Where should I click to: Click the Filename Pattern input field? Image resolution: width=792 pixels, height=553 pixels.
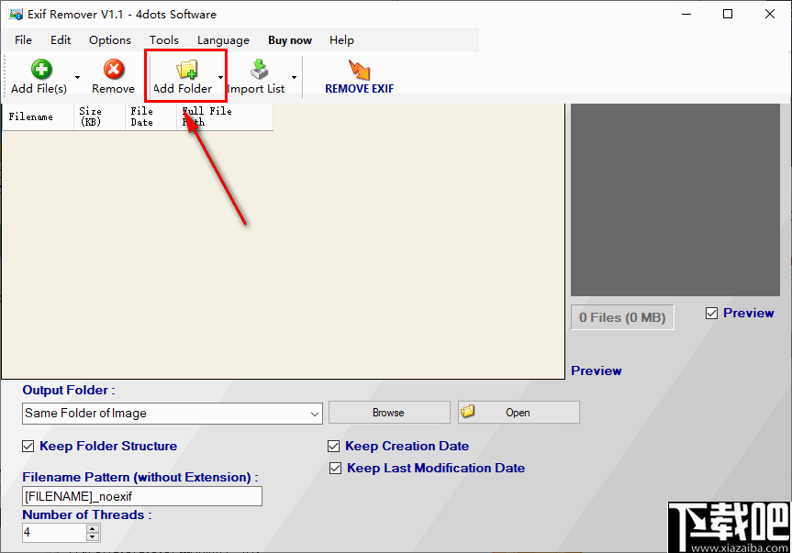[x=141, y=495]
